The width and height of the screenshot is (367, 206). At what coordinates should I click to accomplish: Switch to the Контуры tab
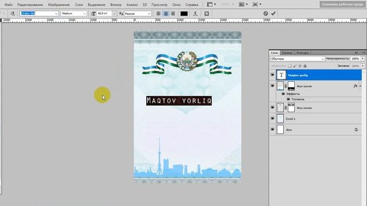(x=302, y=53)
